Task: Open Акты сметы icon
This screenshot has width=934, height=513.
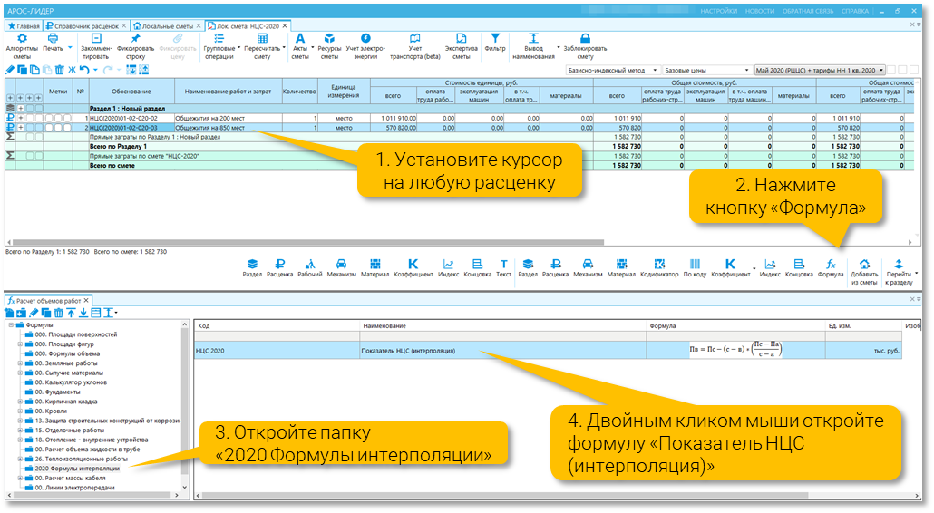Action: tap(300, 39)
